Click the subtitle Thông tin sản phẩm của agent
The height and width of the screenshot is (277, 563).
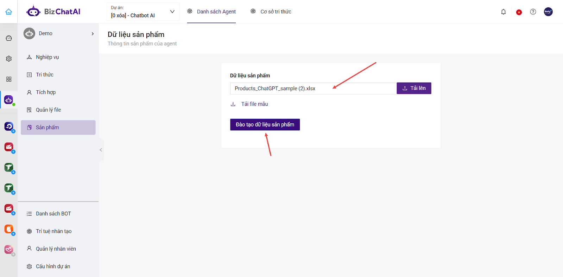[142, 44]
